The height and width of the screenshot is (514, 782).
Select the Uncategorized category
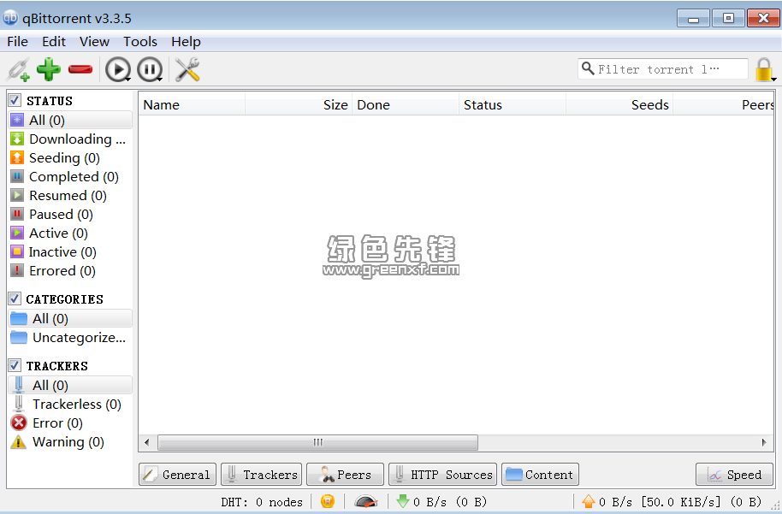coord(70,338)
